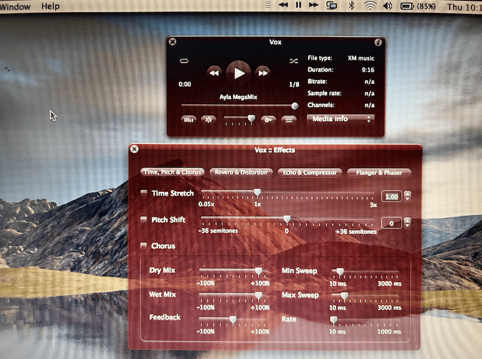Click the track seek slider knob

point(295,106)
